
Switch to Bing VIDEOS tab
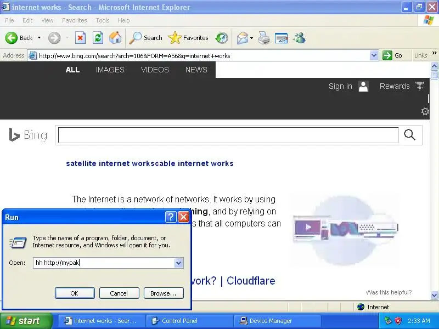click(155, 70)
